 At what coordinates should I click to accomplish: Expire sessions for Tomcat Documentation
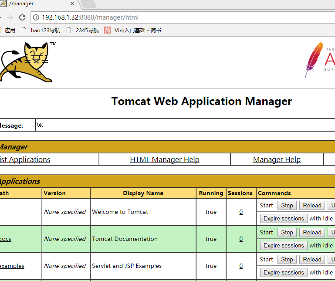pos(284,246)
